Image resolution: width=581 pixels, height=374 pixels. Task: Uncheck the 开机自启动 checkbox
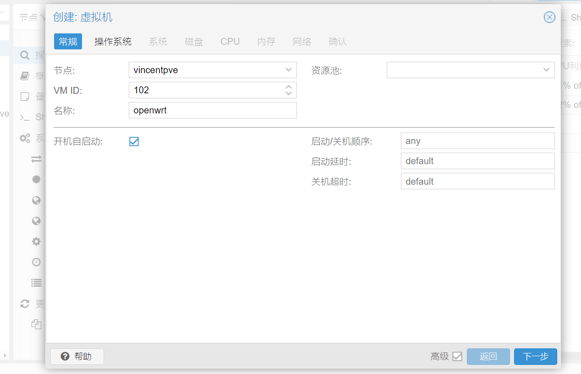[134, 142]
